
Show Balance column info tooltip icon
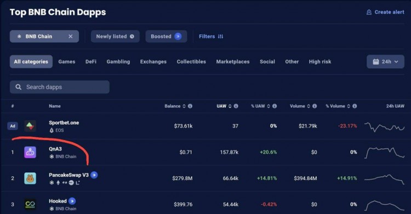[x=190, y=106]
